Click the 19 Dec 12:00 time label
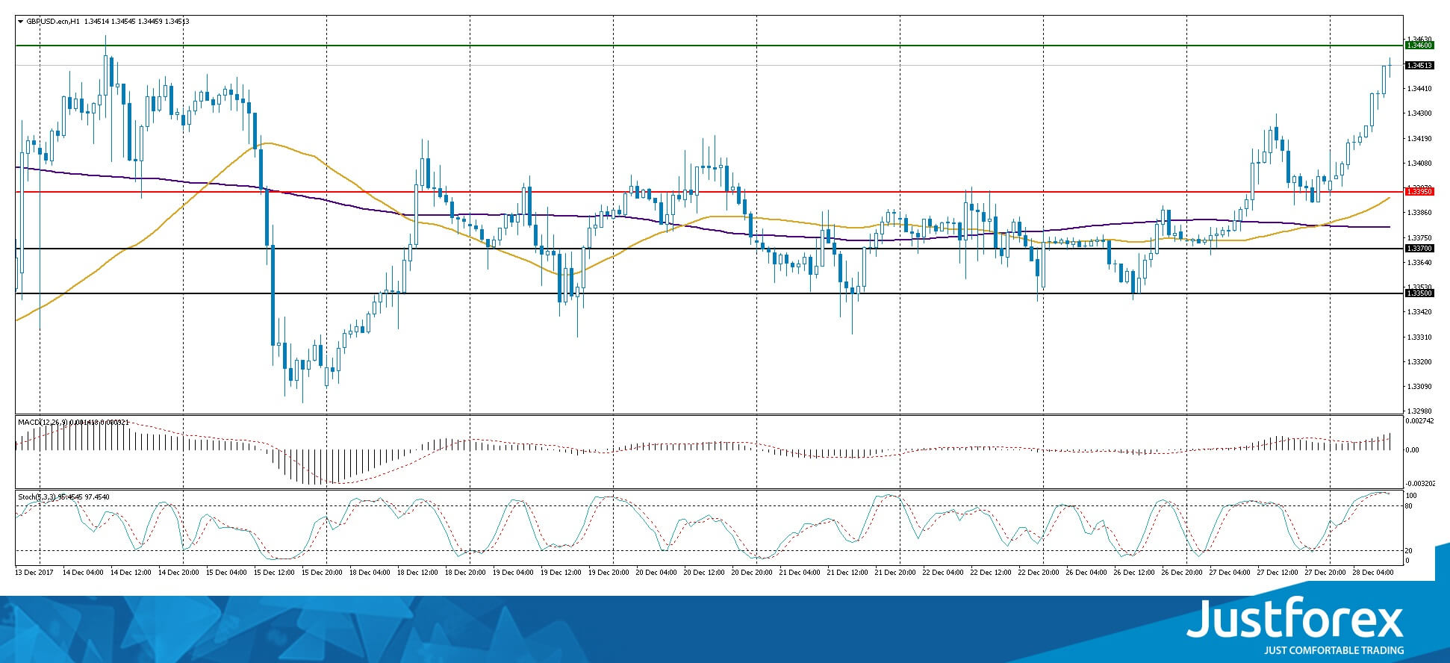Image resolution: width=1450 pixels, height=663 pixels. pyautogui.click(x=561, y=573)
